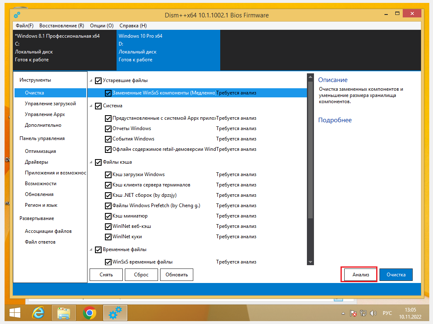Screen dimensions: 433x324
Task: Click the blue Очистка button
Action: [396, 275]
